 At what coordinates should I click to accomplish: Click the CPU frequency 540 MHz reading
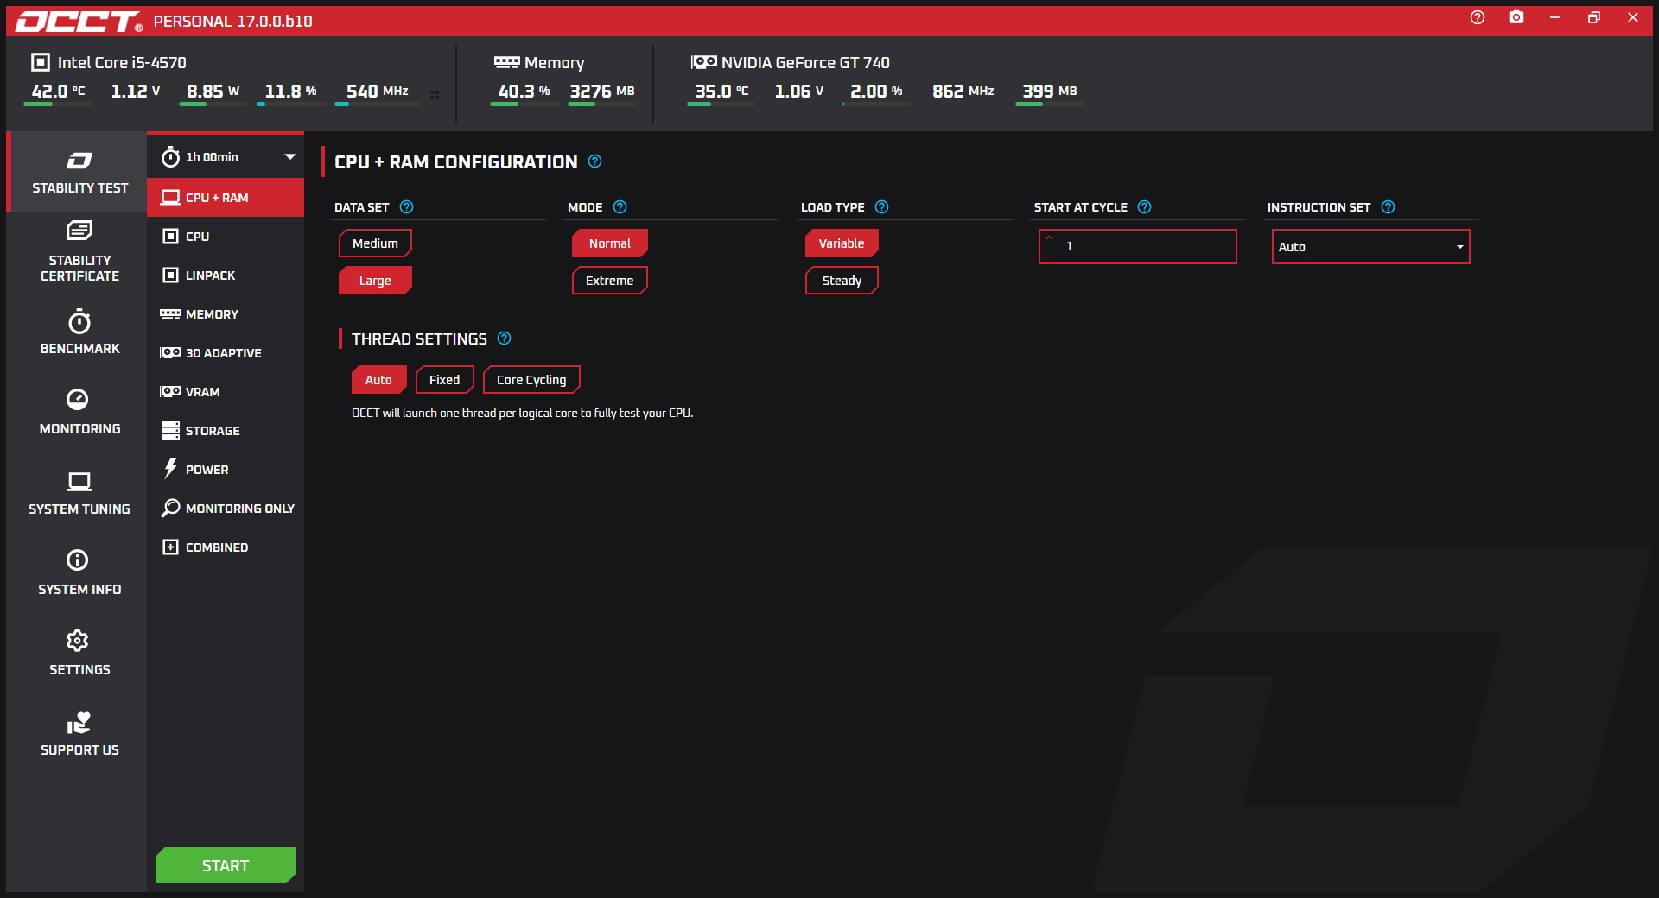378,91
